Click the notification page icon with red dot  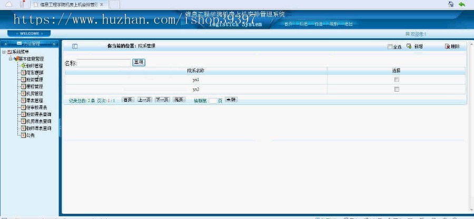(22, 4)
